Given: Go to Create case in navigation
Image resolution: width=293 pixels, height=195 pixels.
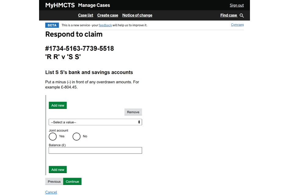Looking at the screenshot, I should 107,15.
